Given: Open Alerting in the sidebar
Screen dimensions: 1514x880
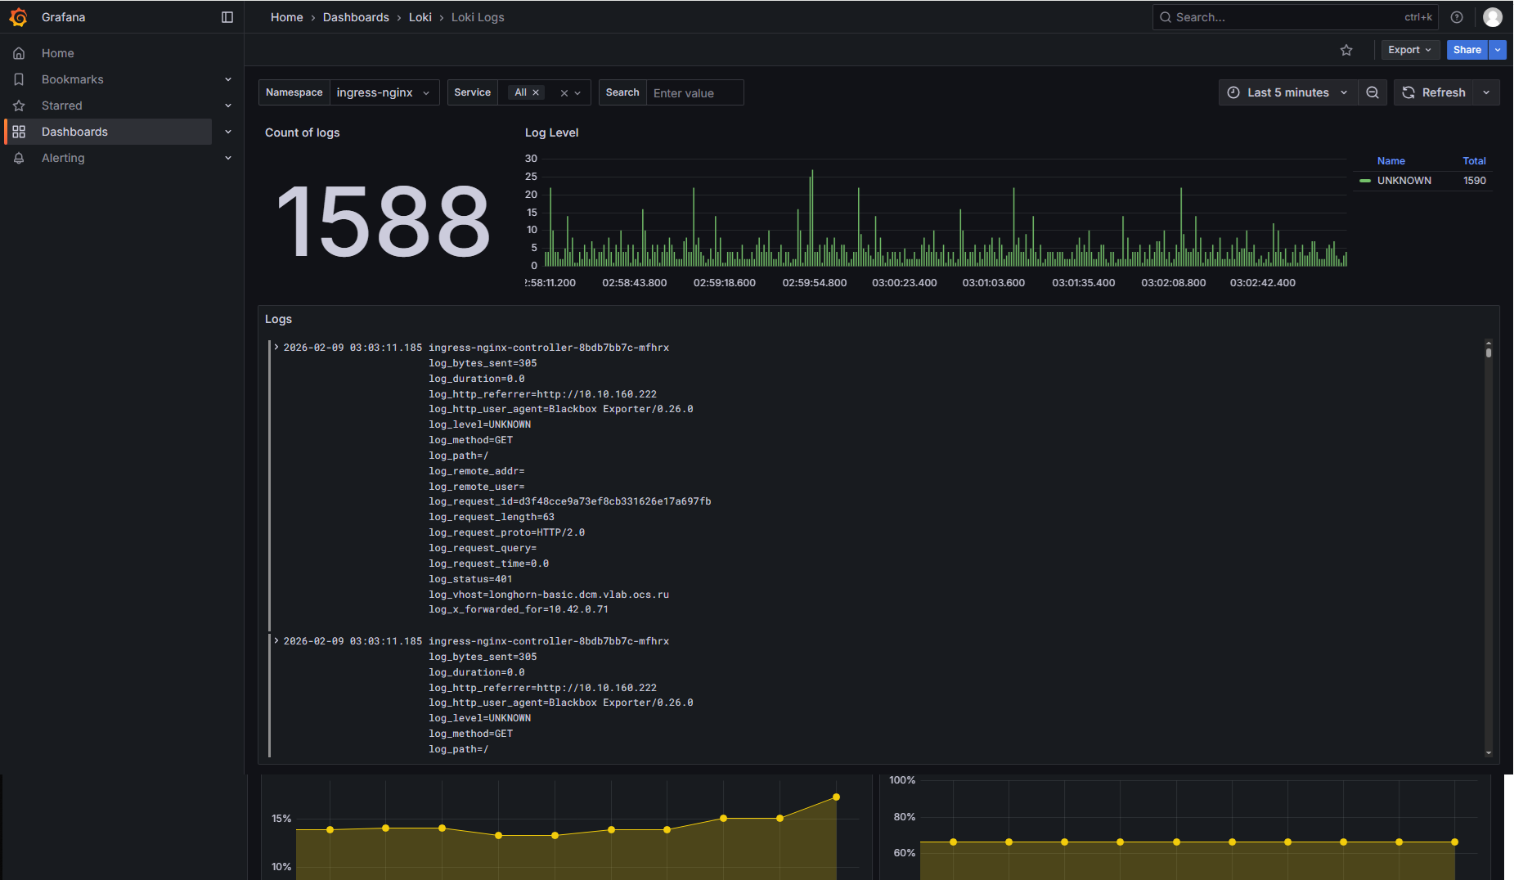Looking at the screenshot, I should click(63, 158).
